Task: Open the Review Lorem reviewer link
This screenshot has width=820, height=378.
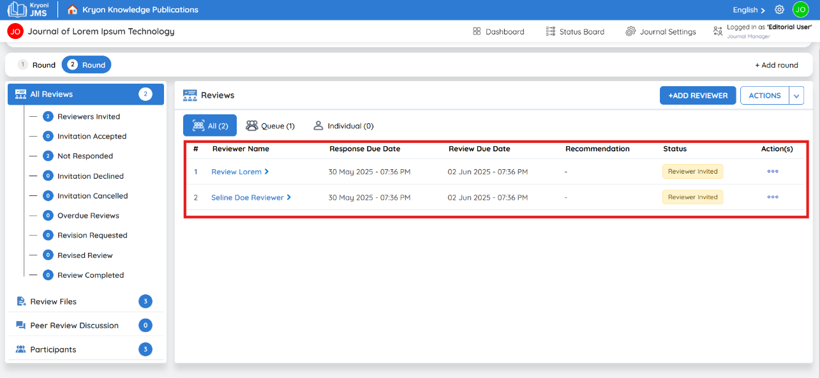Action: point(236,172)
